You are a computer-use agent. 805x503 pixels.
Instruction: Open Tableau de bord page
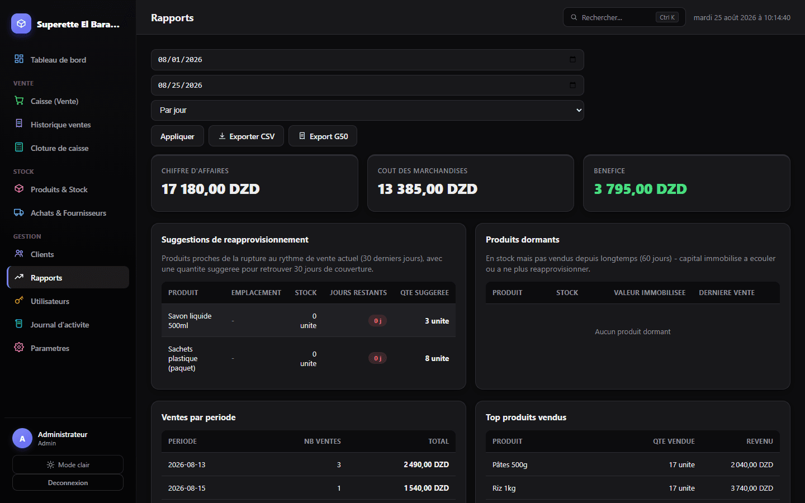coord(68,59)
